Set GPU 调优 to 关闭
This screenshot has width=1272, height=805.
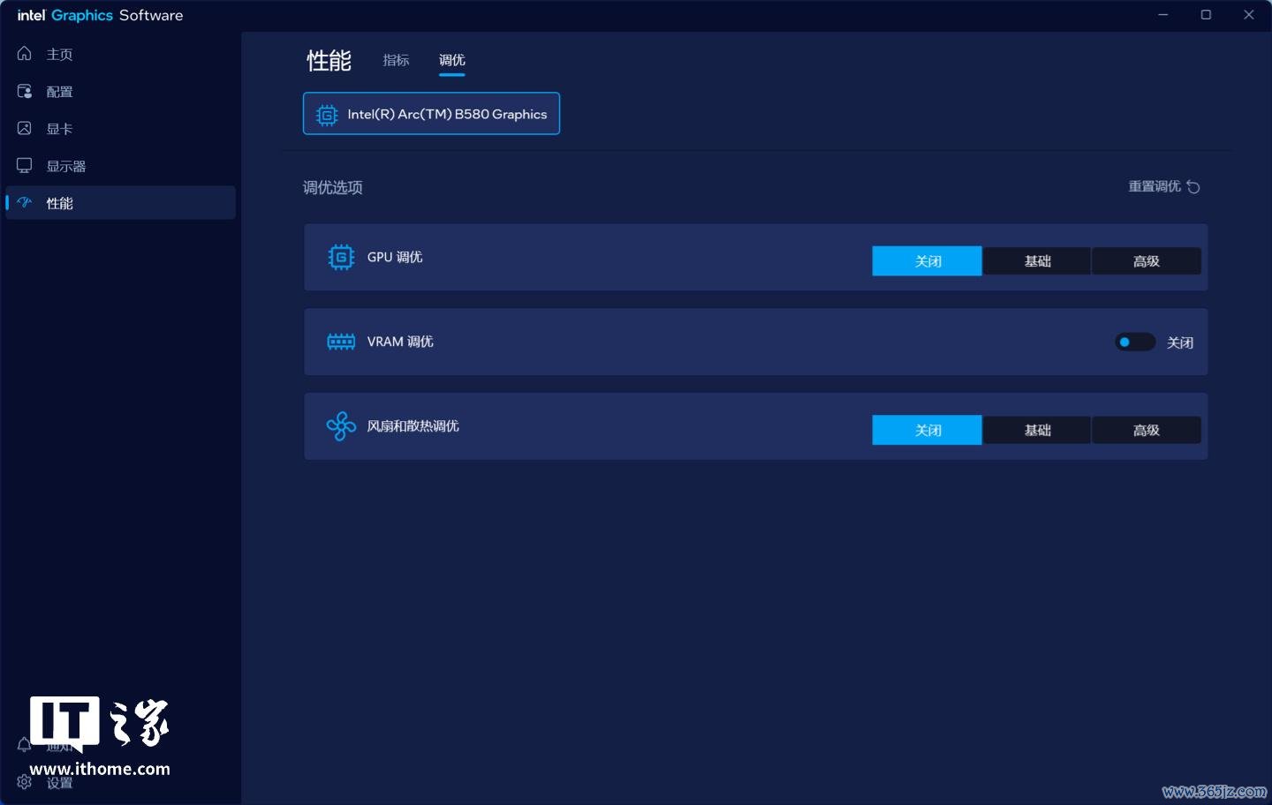[927, 261]
